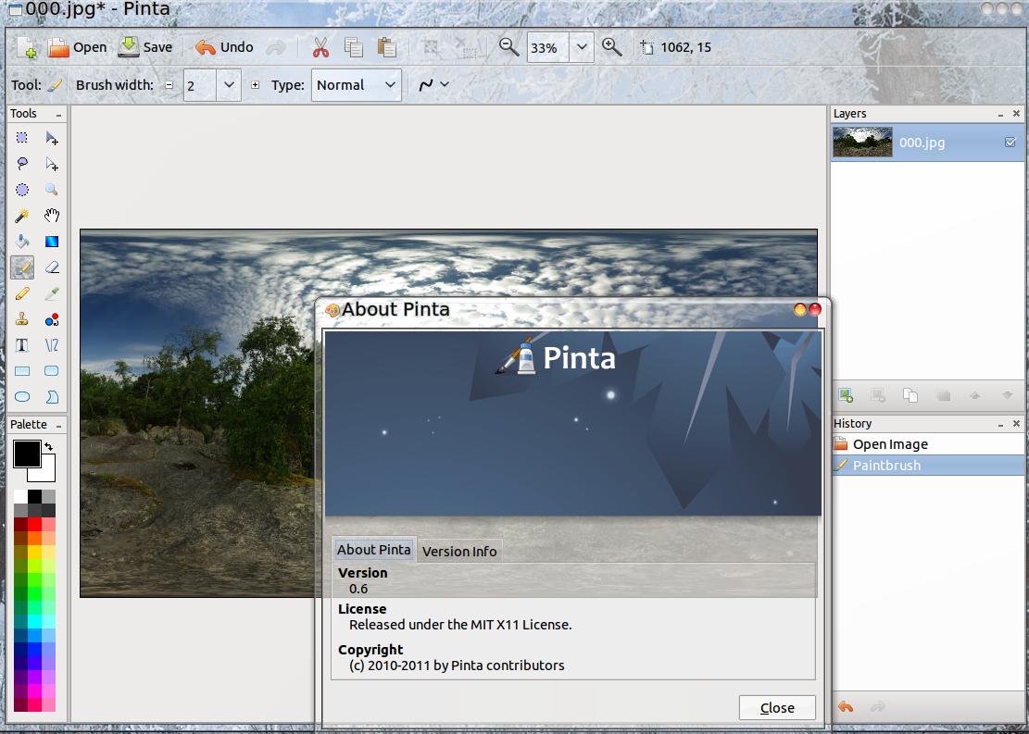The height and width of the screenshot is (734, 1029).
Task: Open the current Tool selector
Action: coord(56,84)
